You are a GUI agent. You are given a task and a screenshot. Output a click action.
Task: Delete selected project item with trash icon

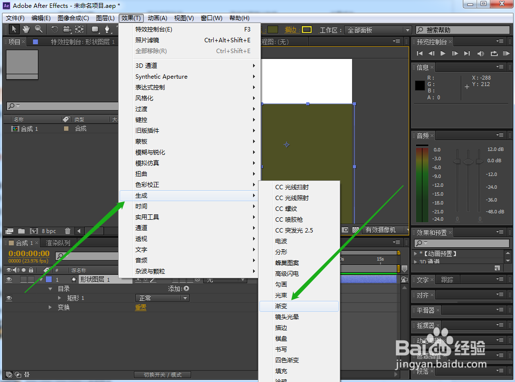pos(67,231)
